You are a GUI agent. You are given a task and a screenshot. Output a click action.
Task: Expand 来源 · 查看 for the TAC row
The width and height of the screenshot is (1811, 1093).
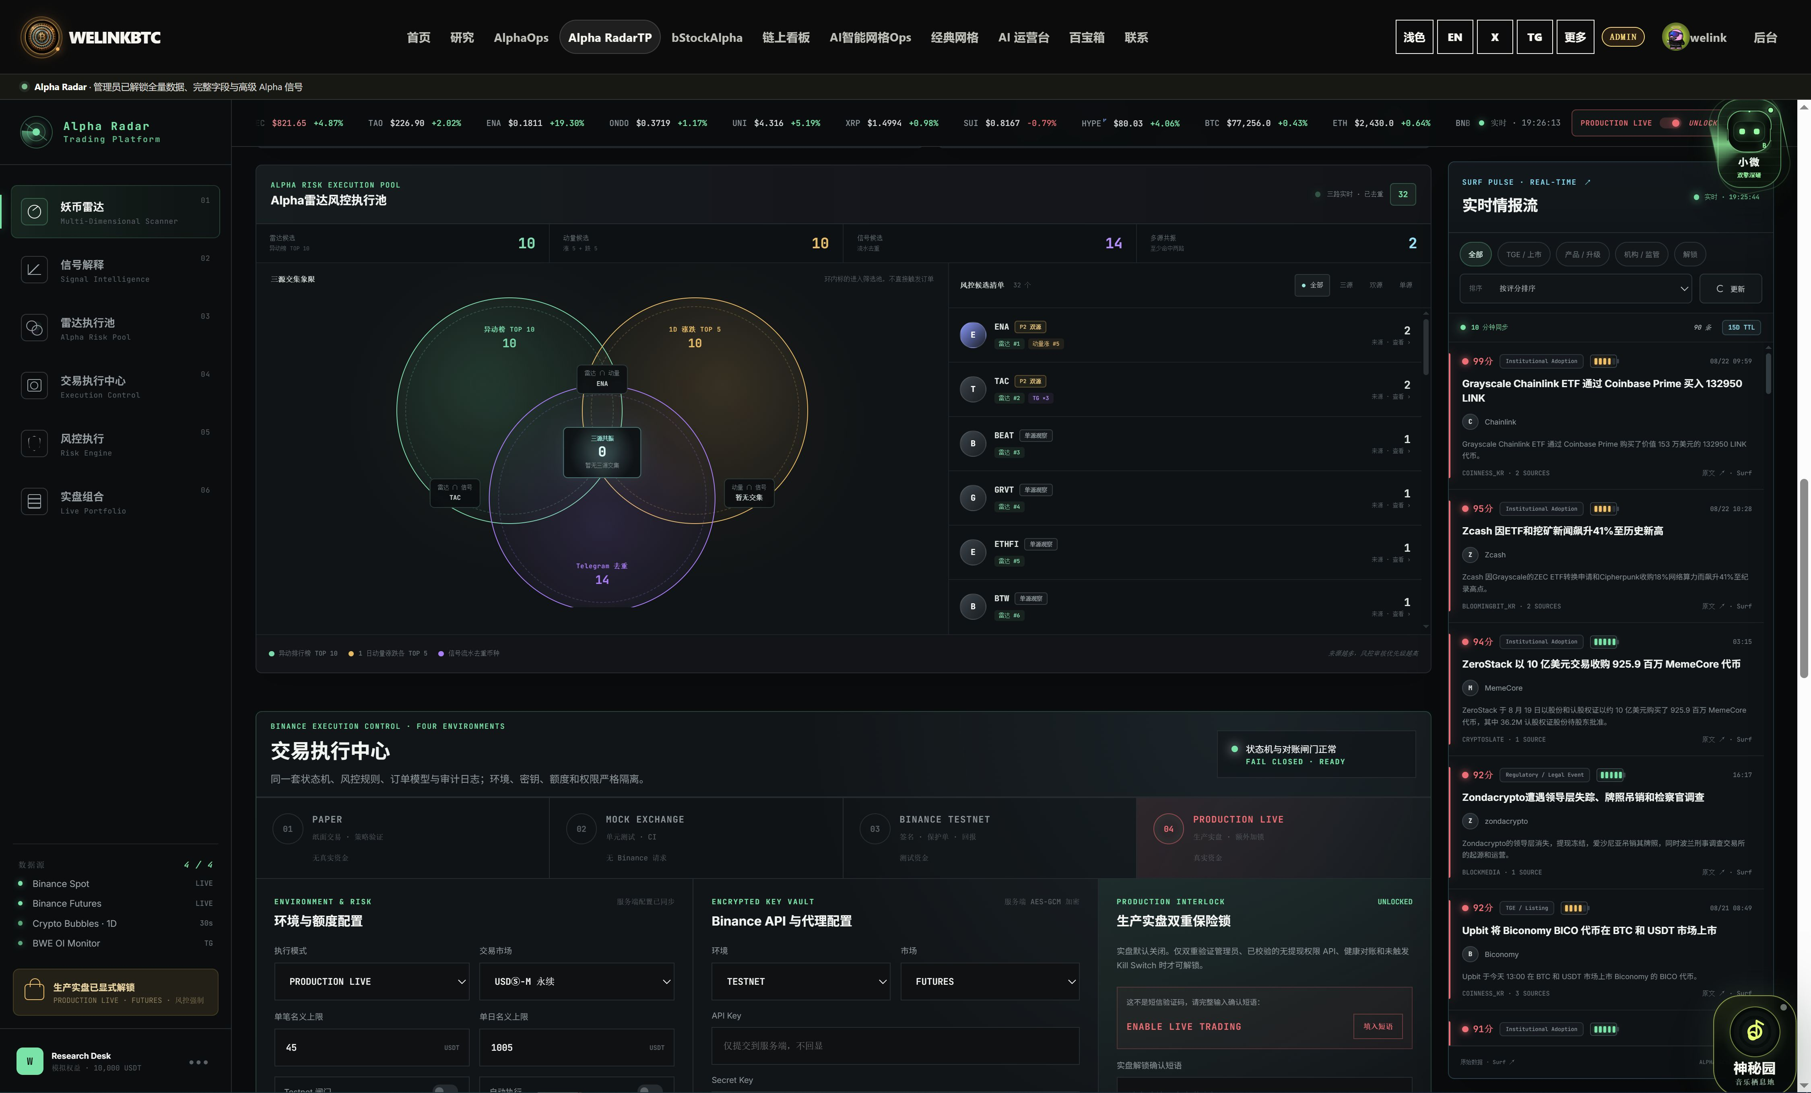tap(1390, 397)
